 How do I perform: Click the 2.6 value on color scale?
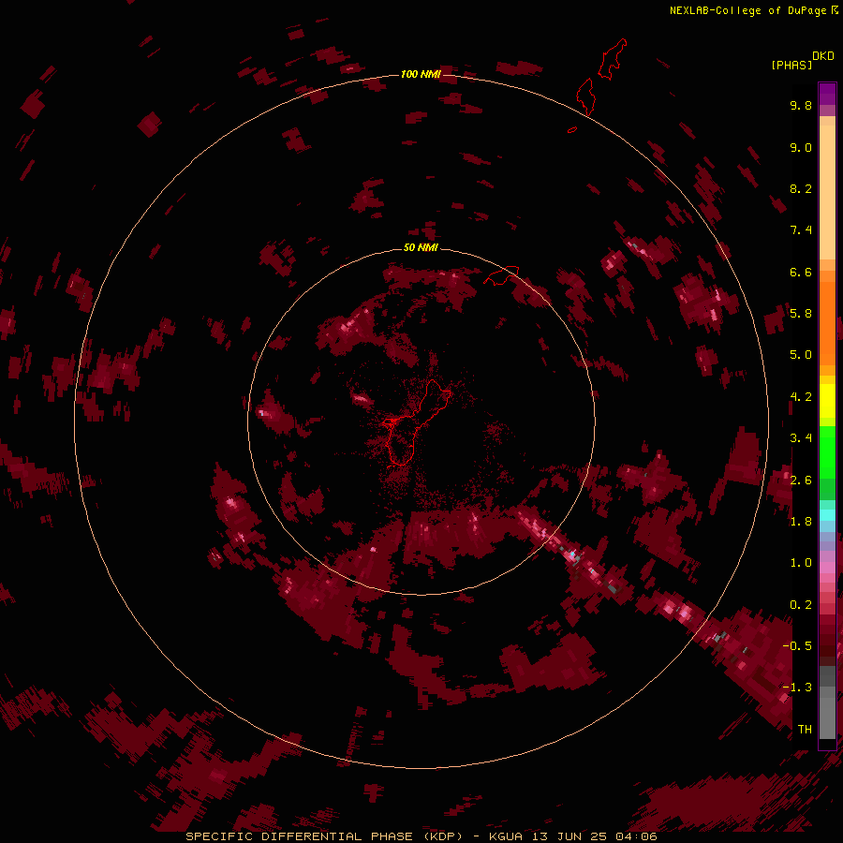click(x=801, y=480)
